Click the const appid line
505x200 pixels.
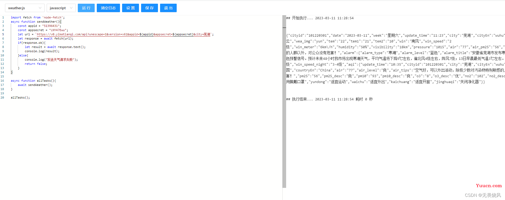coord(40,26)
